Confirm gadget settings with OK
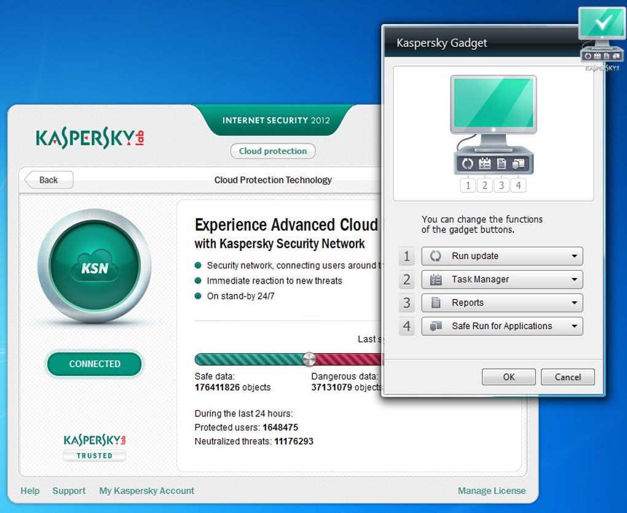This screenshot has height=513, width=627. coord(508,377)
